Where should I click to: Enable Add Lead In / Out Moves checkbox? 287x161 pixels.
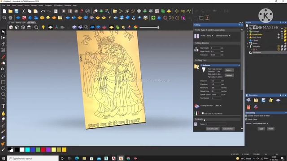[x=203, y=113]
